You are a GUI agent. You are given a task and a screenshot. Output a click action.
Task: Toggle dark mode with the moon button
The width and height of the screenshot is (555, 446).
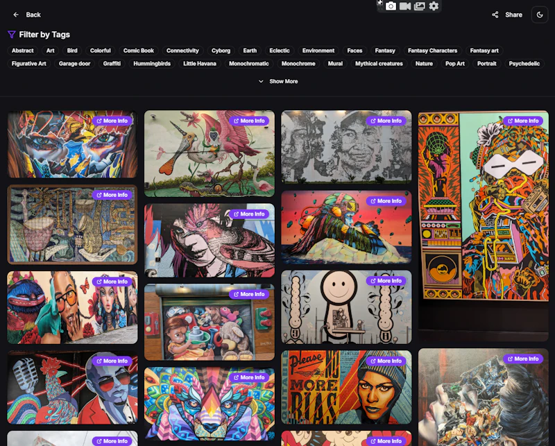(x=540, y=15)
